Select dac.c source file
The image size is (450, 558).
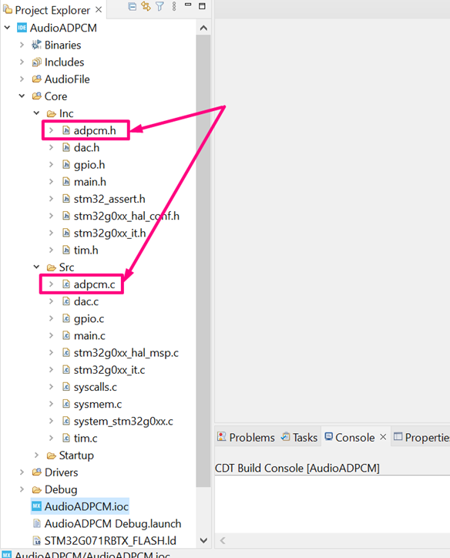coord(86,301)
